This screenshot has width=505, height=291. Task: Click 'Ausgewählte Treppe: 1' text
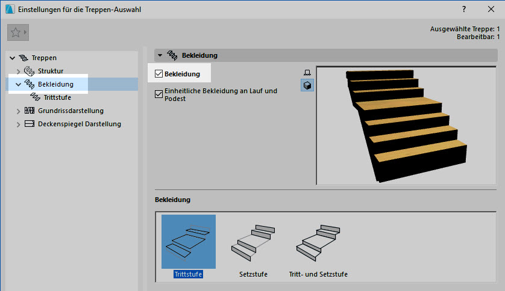[x=465, y=29]
